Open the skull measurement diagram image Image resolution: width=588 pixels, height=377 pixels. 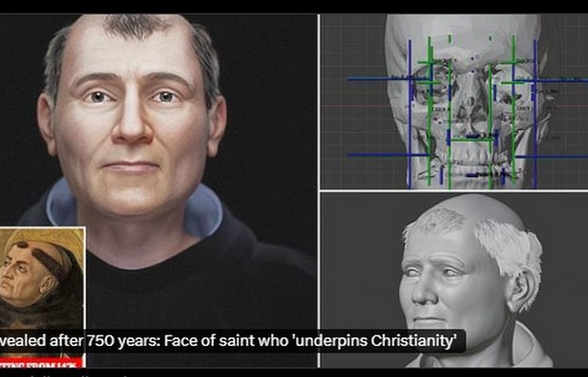[453, 99]
